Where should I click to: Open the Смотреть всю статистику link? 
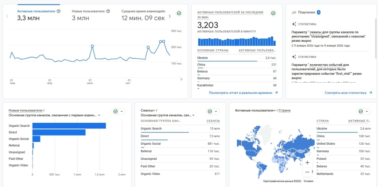click(348, 93)
